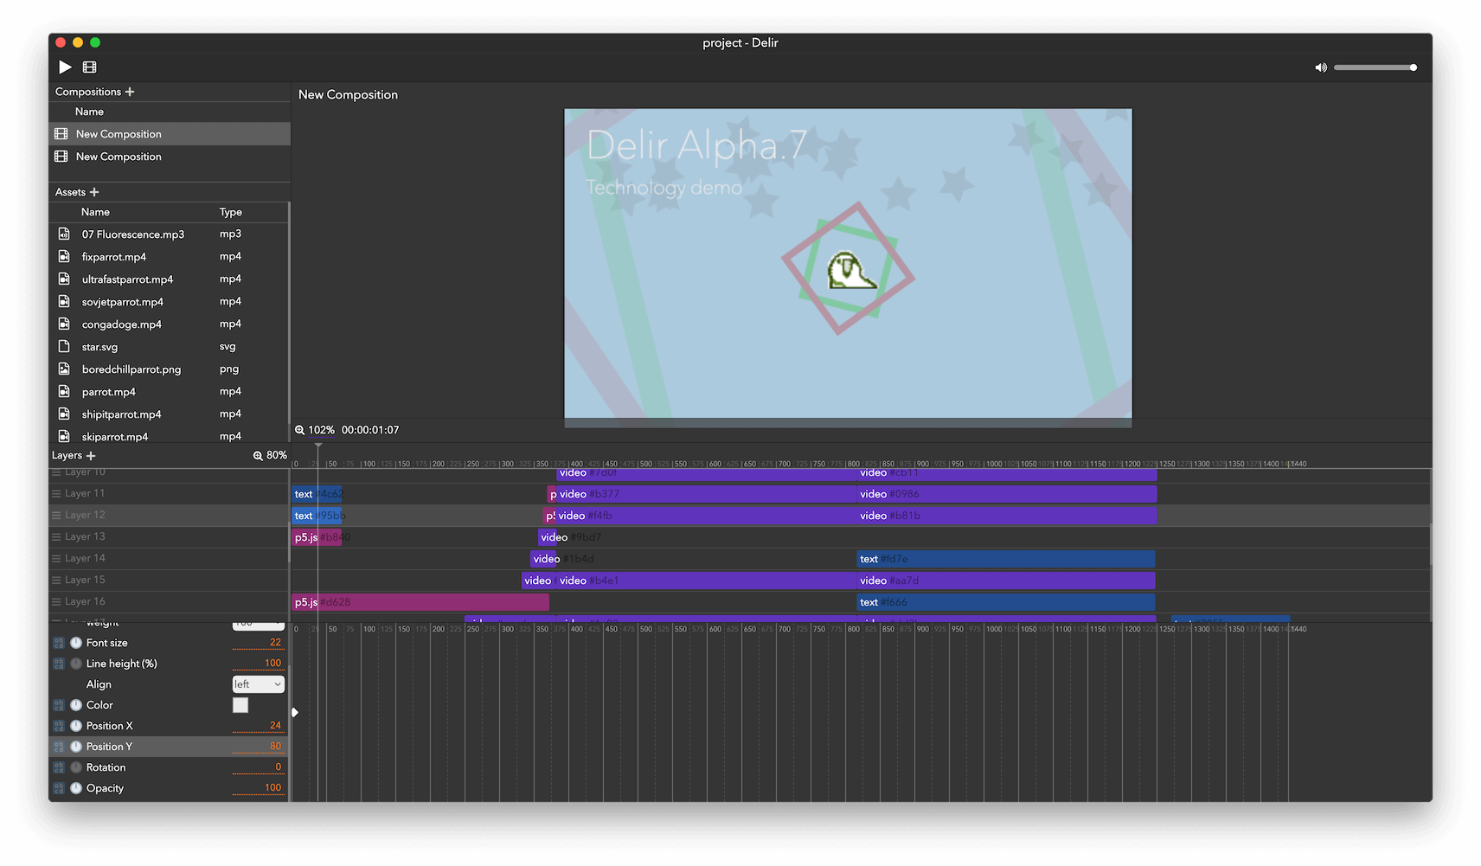The height and width of the screenshot is (866, 1481).
Task: Click the Position Y value 80
Action: pyautogui.click(x=258, y=747)
